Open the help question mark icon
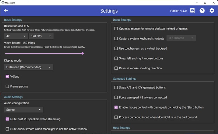The image size is (218, 134). [202, 10]
